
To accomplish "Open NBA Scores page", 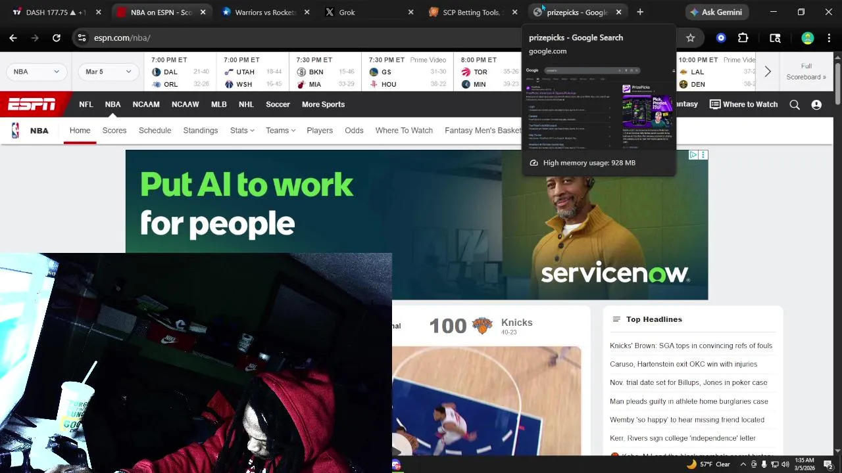I will point(114,130).
